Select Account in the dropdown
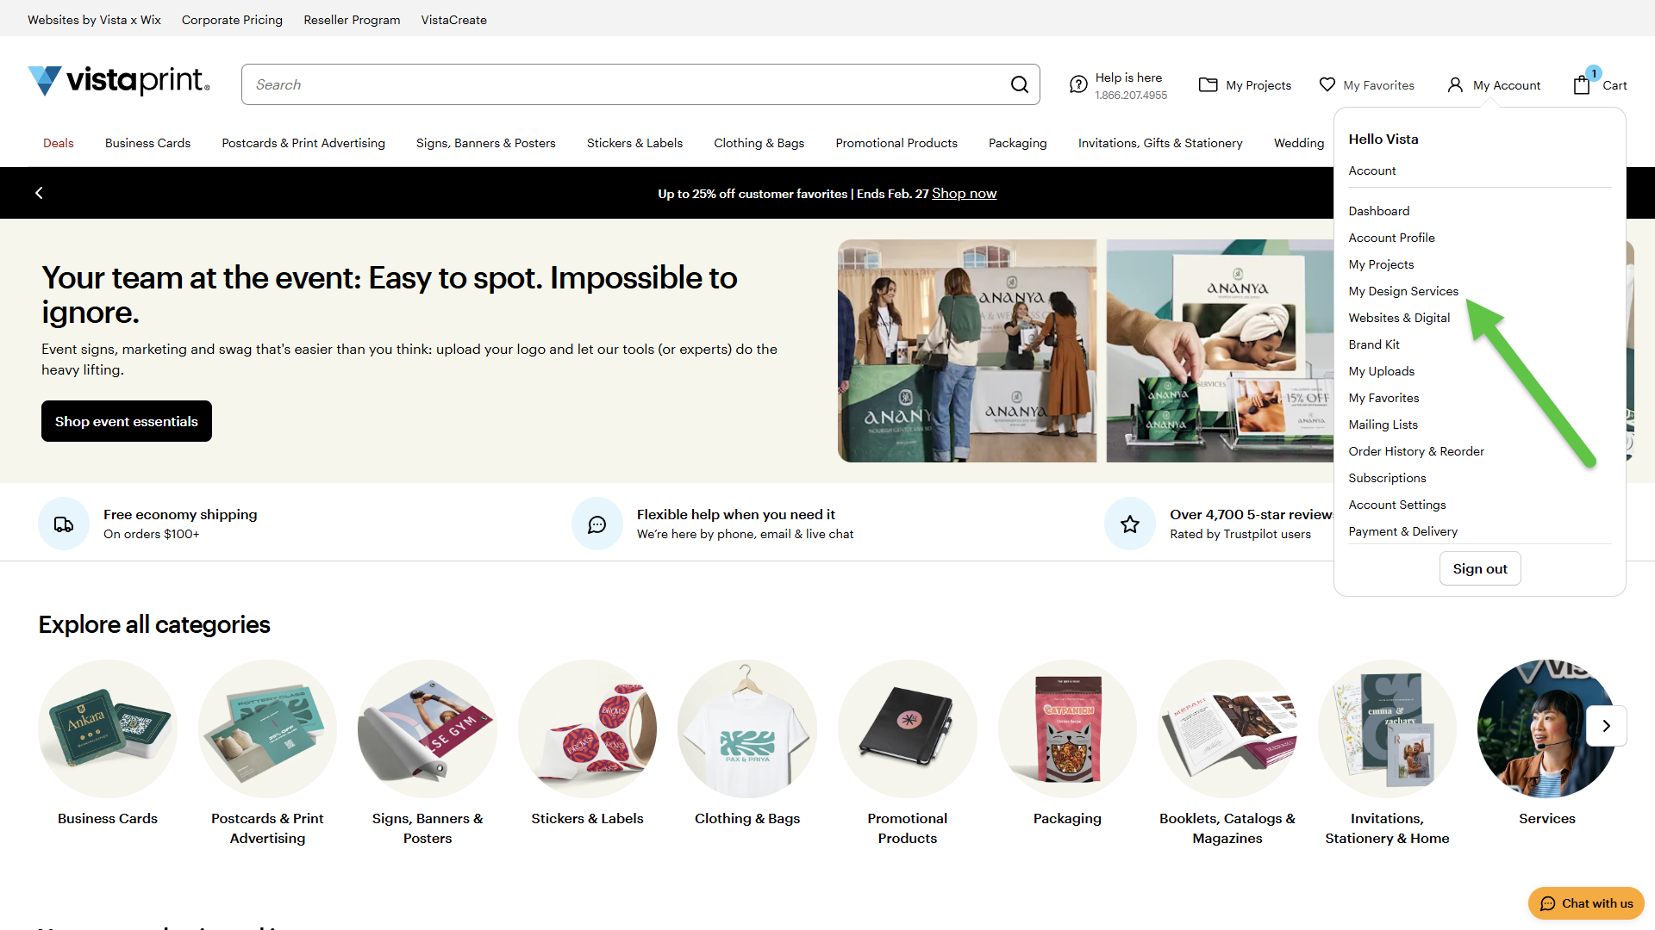 click(1372, 170)
